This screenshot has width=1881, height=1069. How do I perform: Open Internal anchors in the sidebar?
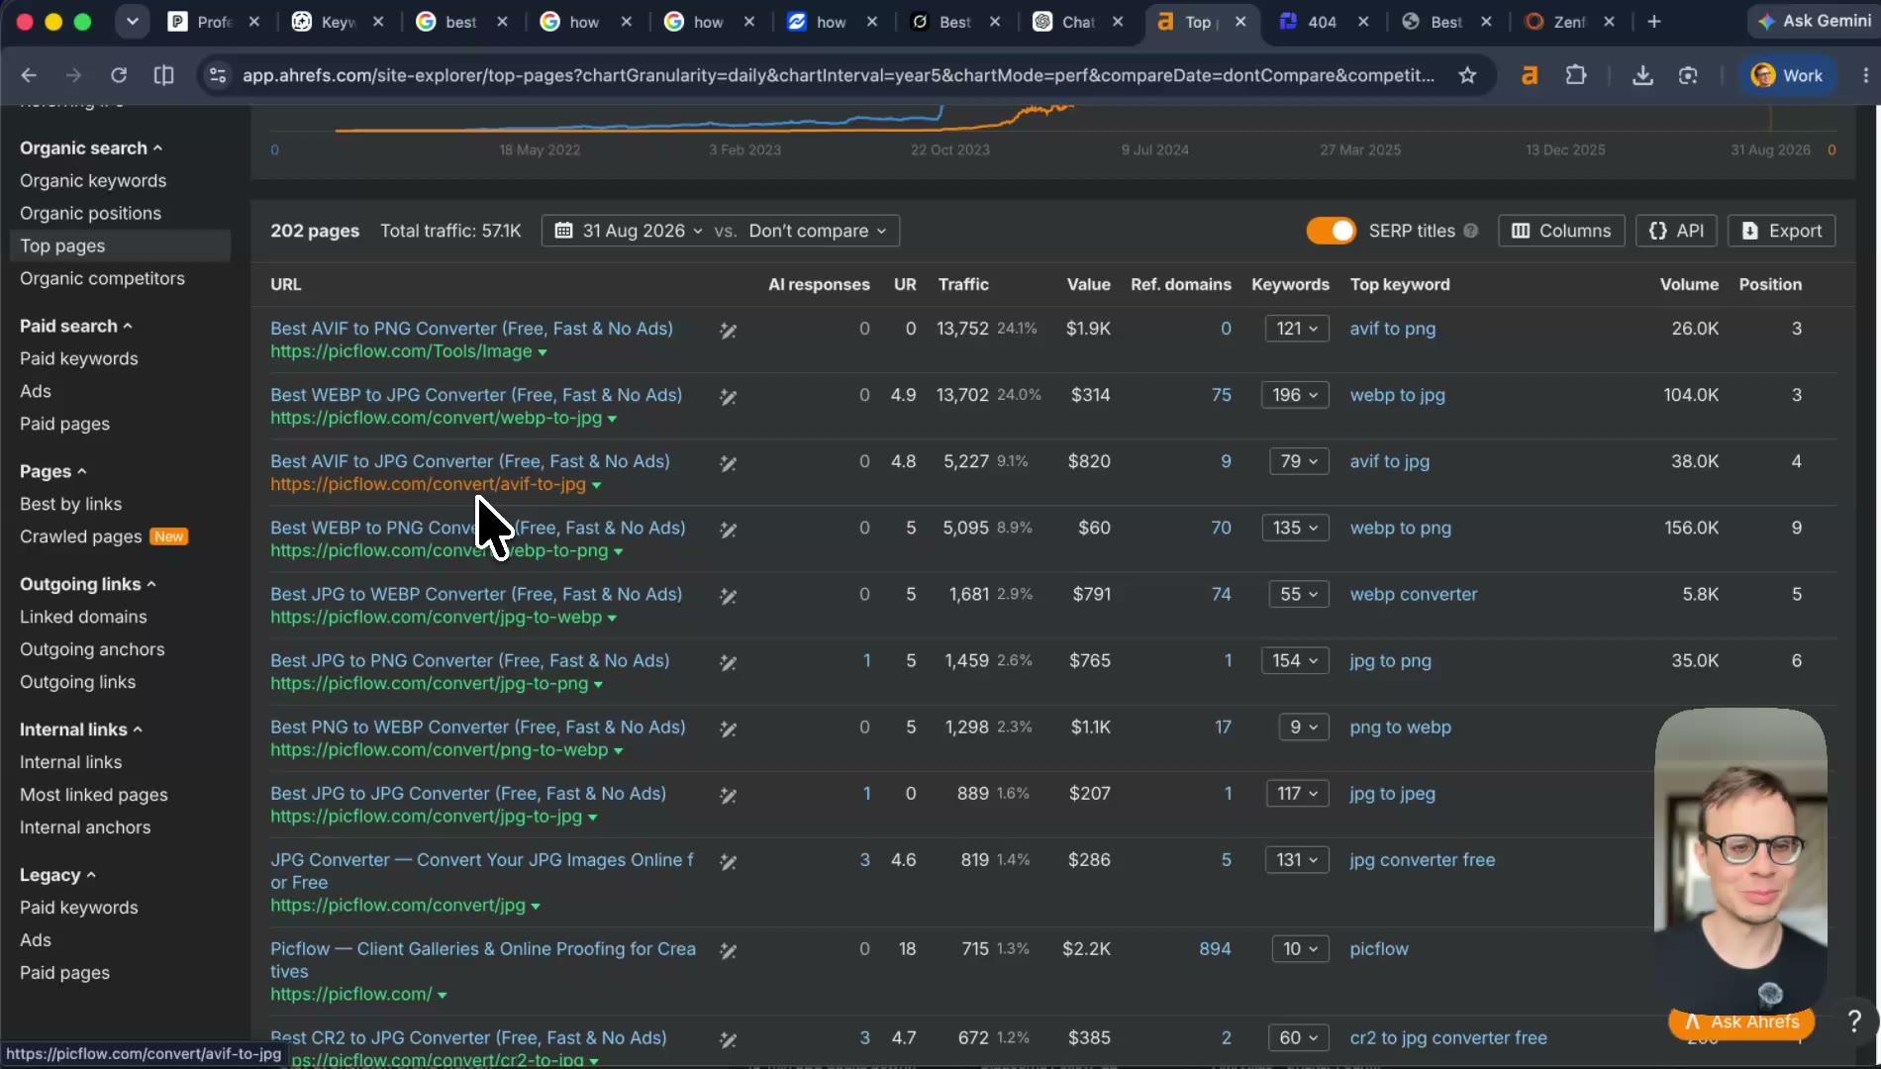pos(85,827)
